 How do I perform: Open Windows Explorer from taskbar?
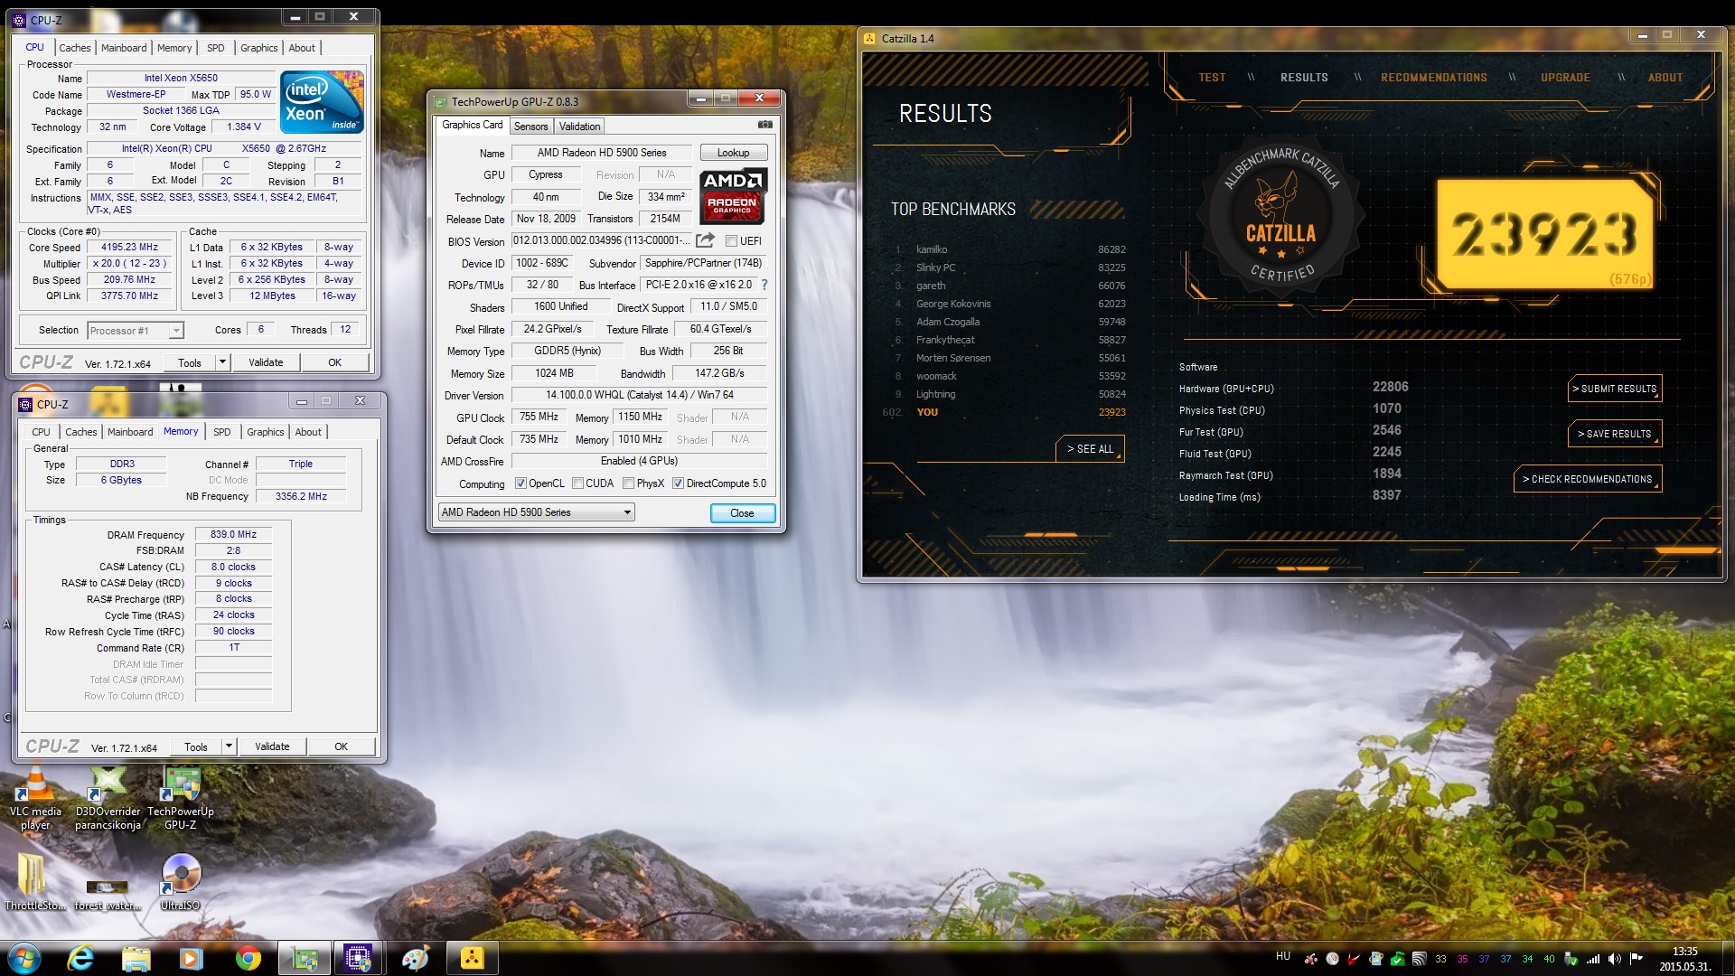(x=136, y=958)
